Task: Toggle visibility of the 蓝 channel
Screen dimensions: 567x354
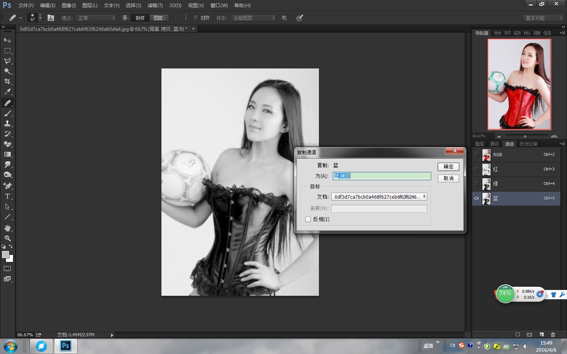Action: point(476,198)
